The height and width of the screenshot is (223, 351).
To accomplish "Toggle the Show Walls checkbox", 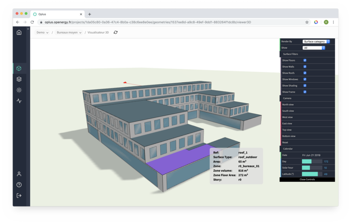I will (x=305, y=67).
